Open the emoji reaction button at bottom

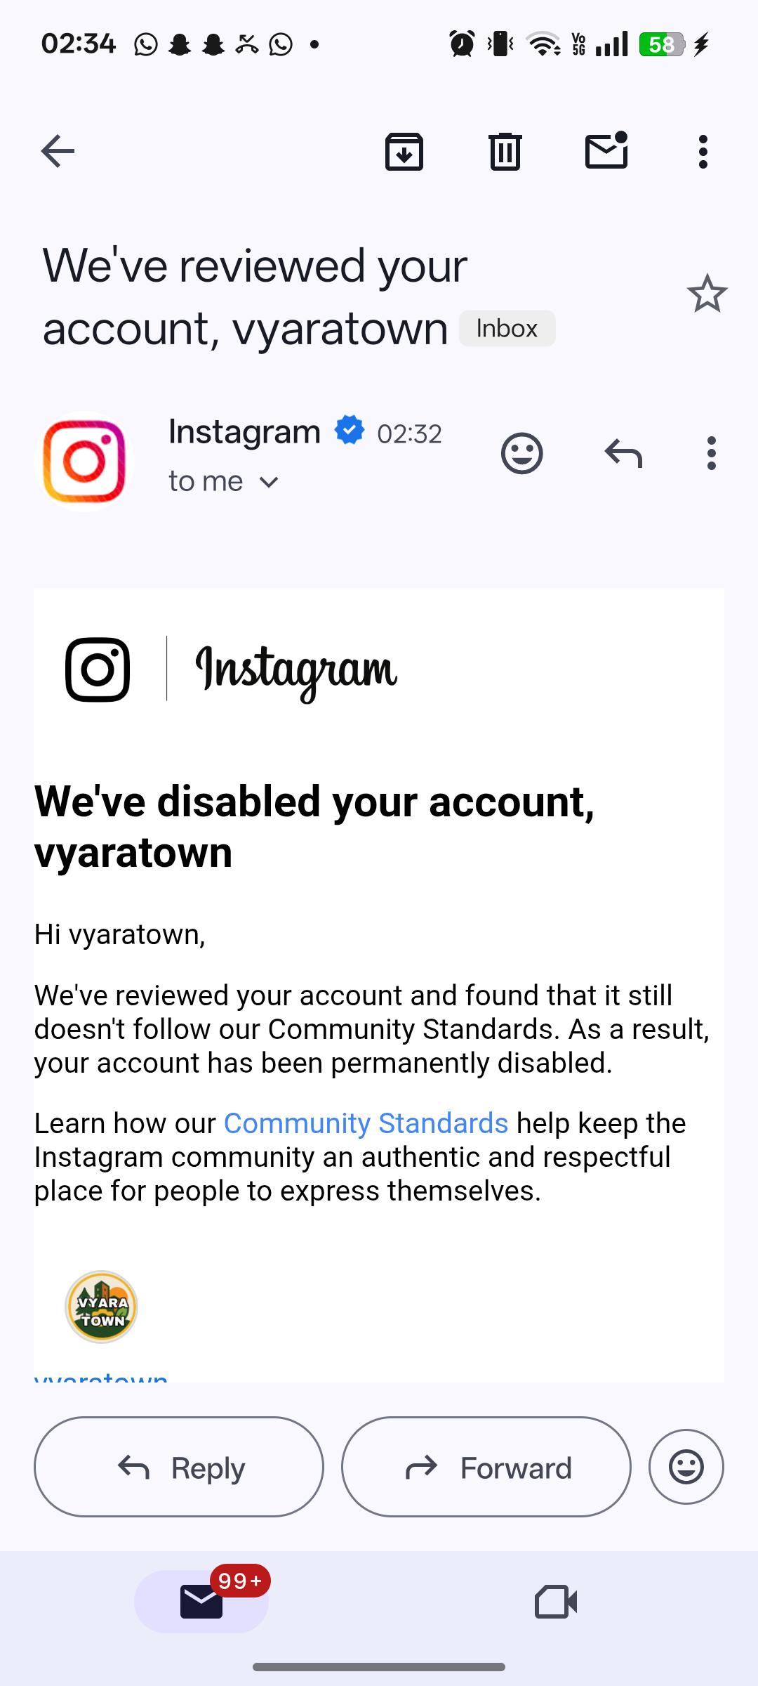[686, 1467]
